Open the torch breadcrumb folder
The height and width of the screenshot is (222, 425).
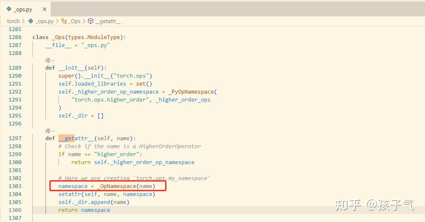tap(13, 21)
